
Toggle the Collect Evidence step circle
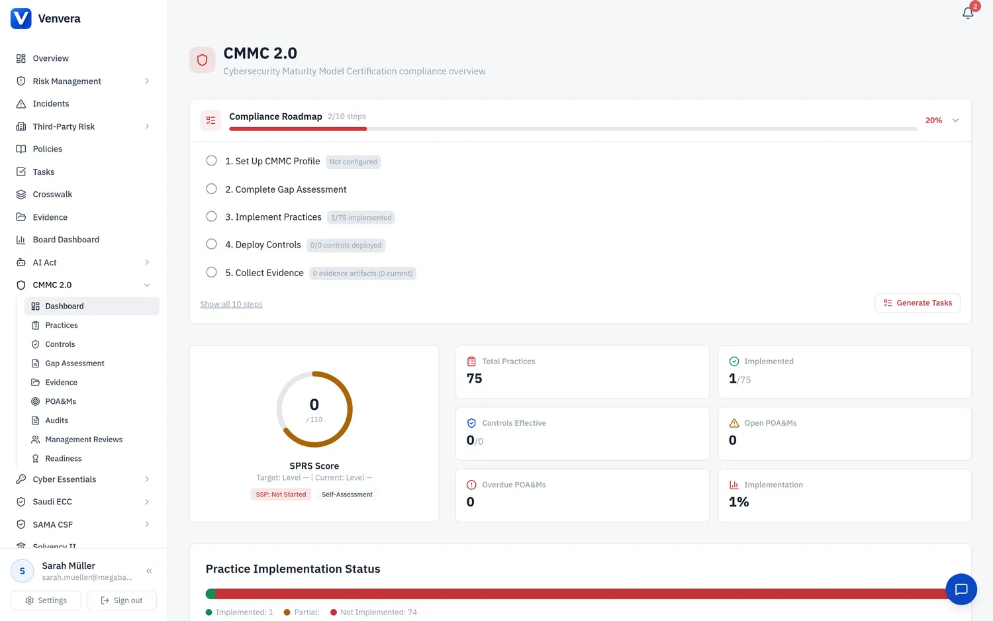(211, 272)
